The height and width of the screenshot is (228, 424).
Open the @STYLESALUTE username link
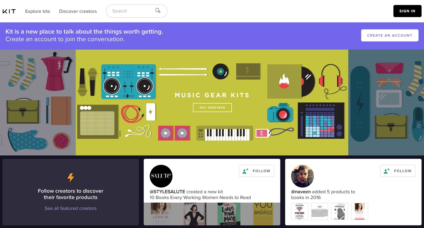click(167, 192)
